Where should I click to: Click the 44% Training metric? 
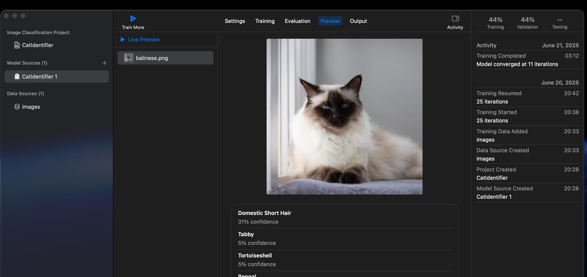coord(496,23)
